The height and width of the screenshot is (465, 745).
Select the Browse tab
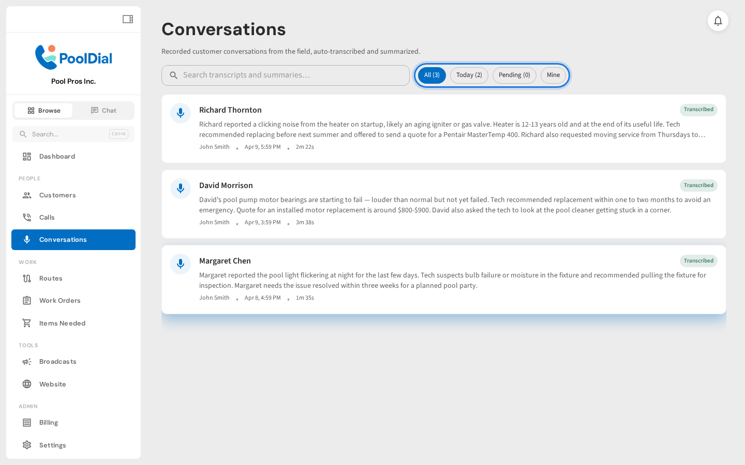coord(43,110)
